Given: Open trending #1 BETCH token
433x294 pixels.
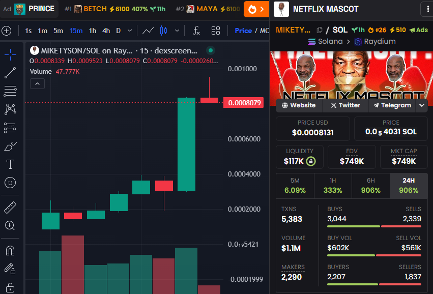Looking at the screenshot, I should tap(115, 9).
